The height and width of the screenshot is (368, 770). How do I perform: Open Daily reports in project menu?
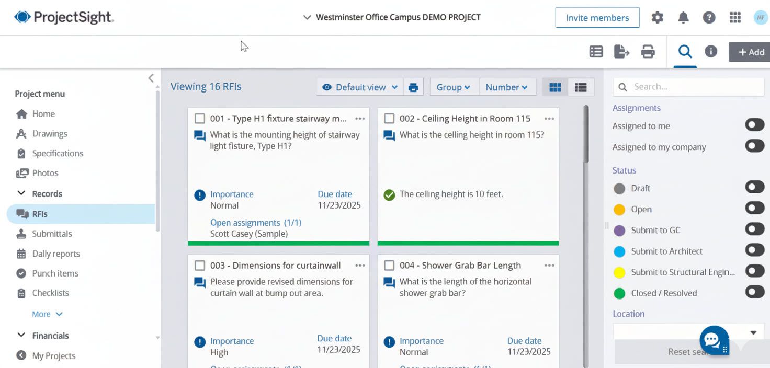(48, 254)
